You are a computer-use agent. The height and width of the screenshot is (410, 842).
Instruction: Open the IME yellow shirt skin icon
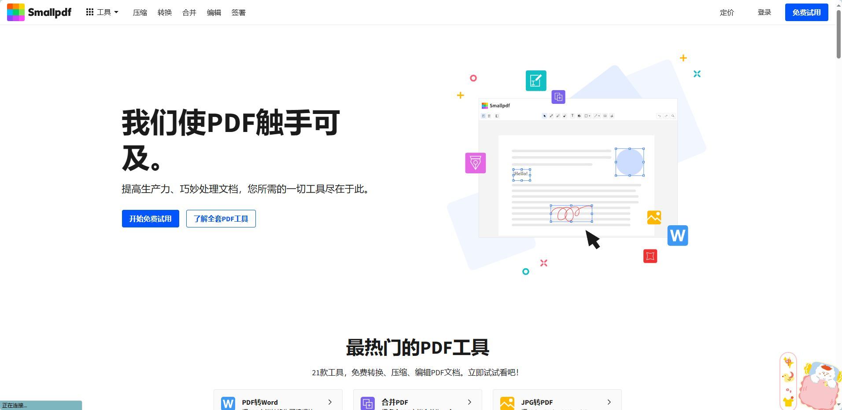click(x=788, y=402)
